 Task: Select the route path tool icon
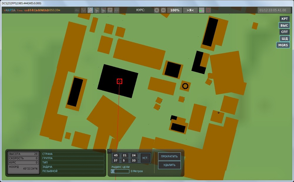coord(83,10)
